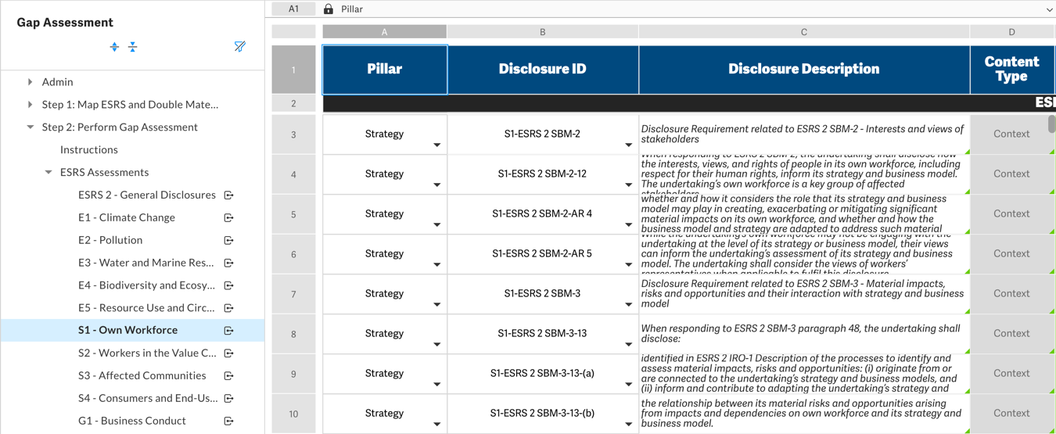The image size is (1056, 434).
Task: Open Pillar dropdown in row 3
Action: click(437, 145)
